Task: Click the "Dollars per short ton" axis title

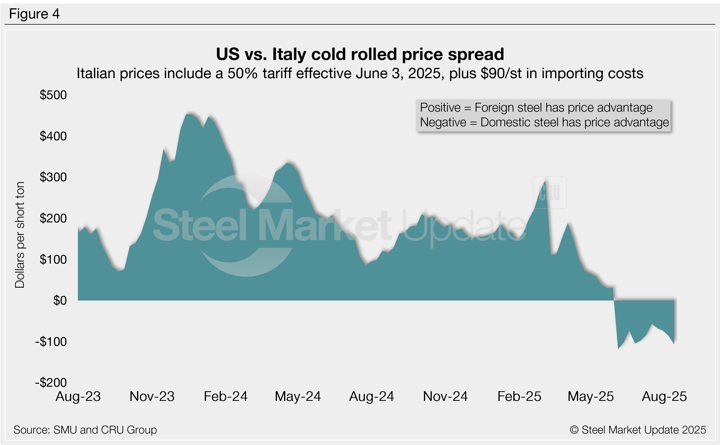Action: pyautogui.click(x=20, y=235)
